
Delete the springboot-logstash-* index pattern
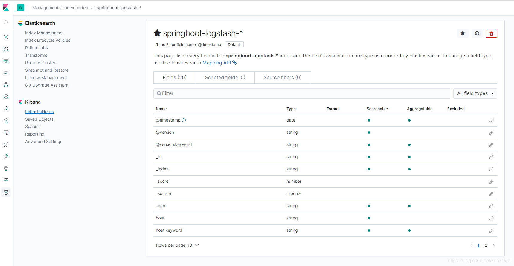click(x=491, y=33)
